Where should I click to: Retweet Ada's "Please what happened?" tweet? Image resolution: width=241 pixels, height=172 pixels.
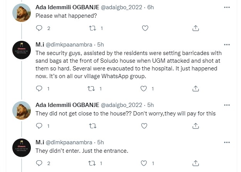click(x=92, y=28)
